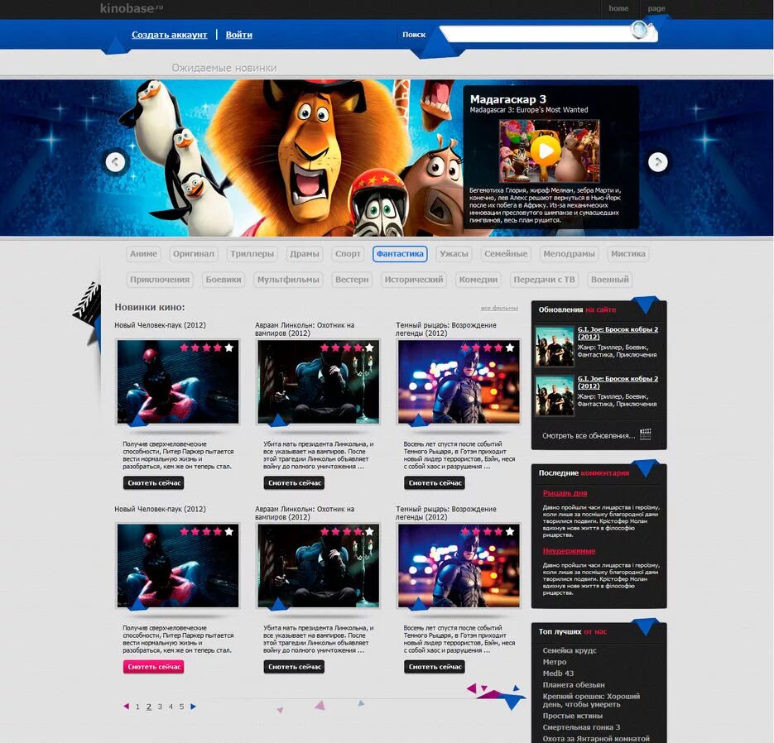This screenshot has width=774, height=743.
Task: Select the Драмы genre tab
Action: [304, 253]
